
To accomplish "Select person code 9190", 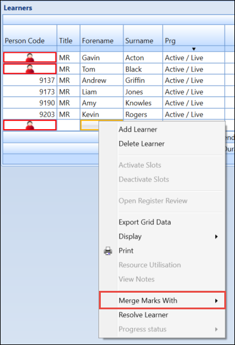I will 47,103.
